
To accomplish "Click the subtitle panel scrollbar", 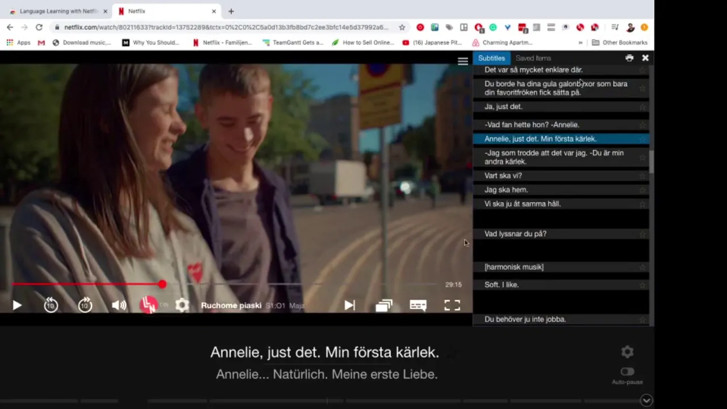I will click(651, 162).
